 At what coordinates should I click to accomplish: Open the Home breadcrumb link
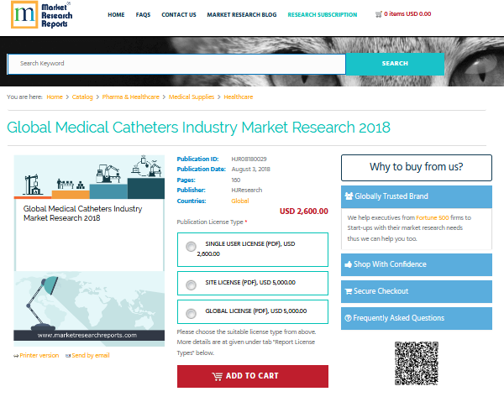55,97
